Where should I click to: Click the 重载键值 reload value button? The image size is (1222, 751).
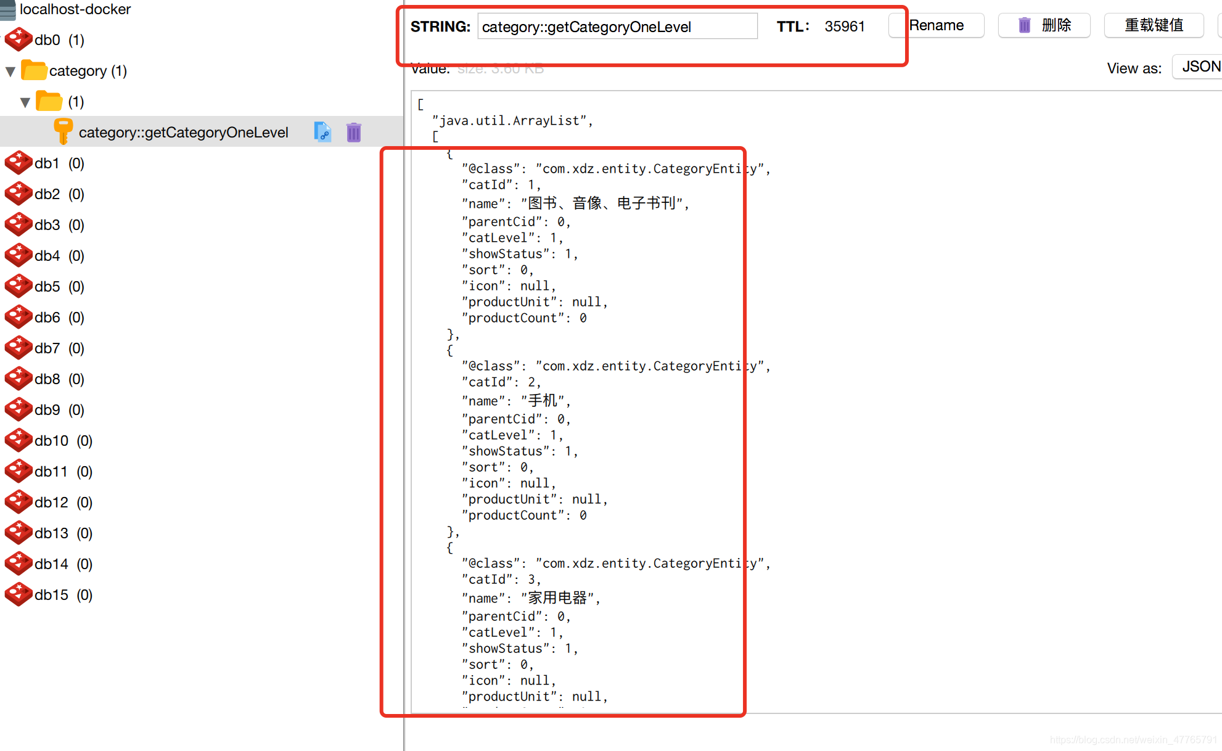pyautogui.click(x=1154, y=25)
